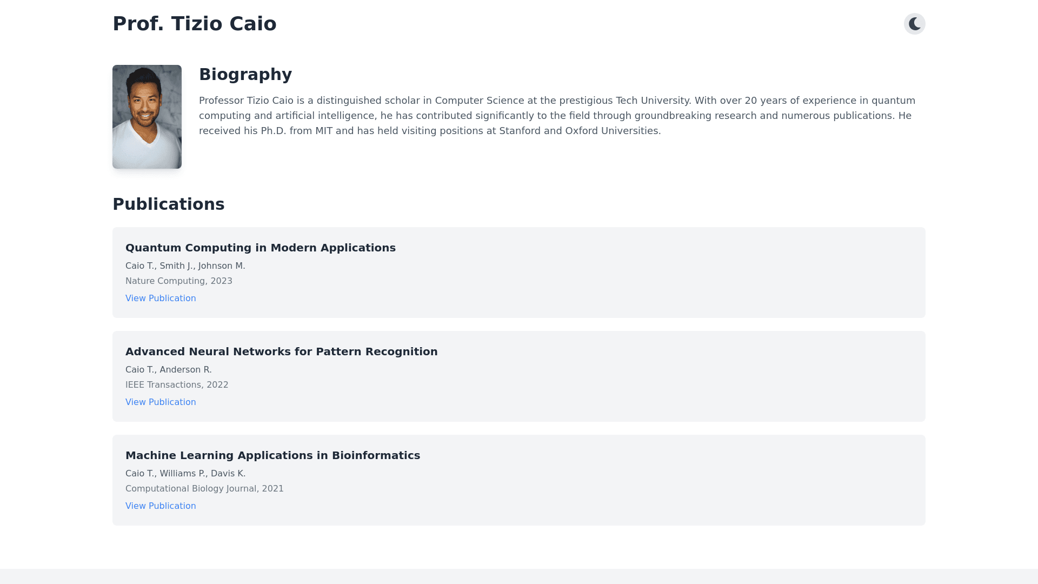Click the "Nature Computing, 2023" journal text
The image size is (1038, 584).
179,281
